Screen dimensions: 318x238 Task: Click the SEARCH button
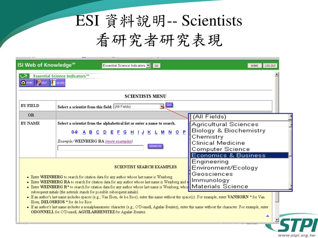[155, 146]
